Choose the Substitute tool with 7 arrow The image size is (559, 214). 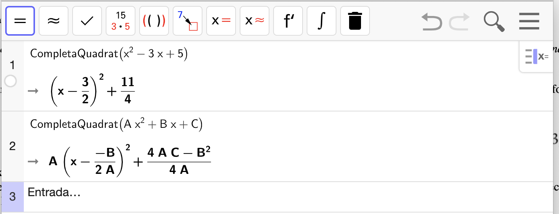coord(188,21)
